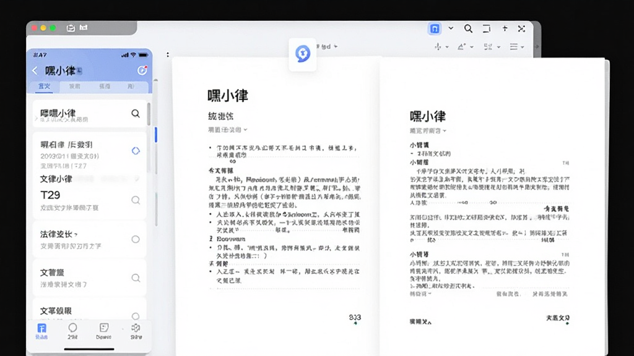634x356 pixels.
Task: Click the blue scrollbar thumb beside the phone panel
Action: click(156, 135)
